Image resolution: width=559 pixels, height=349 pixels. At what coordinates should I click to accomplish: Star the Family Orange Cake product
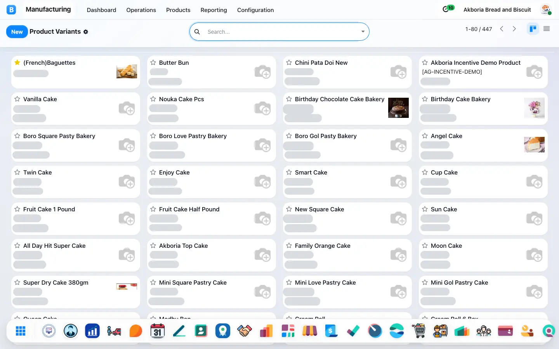(289, 245)
